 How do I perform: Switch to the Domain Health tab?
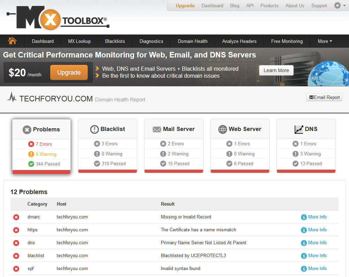pos(193,41)
